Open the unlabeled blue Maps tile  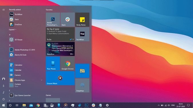tap(82, 71)
